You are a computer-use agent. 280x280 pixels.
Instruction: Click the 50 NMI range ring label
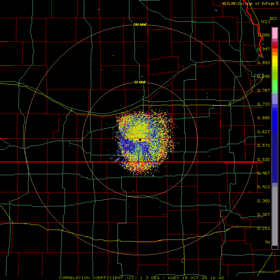(140, 82)
